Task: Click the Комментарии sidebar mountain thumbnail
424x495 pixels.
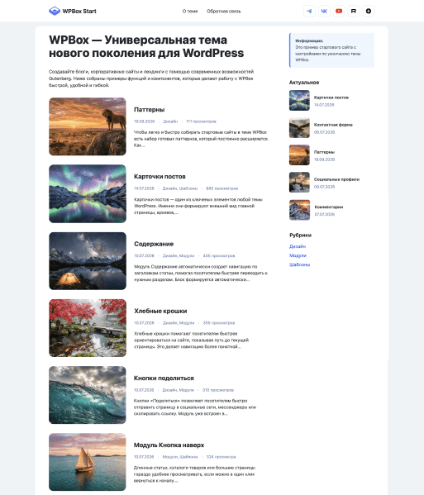Action: tap(299, 210)
